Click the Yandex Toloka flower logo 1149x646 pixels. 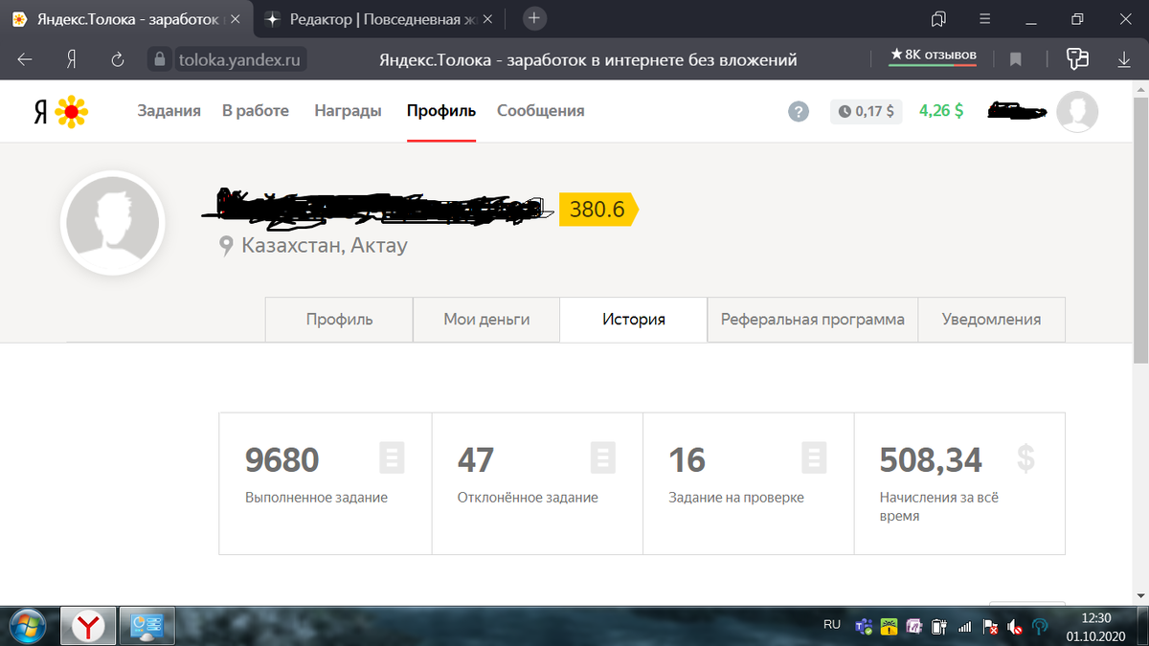pos(72,112)
